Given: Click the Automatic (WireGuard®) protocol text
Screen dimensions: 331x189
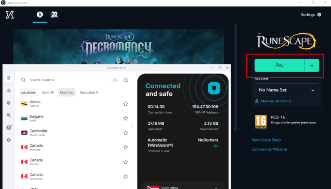Looking at the screenshot, I should point(160,143).
